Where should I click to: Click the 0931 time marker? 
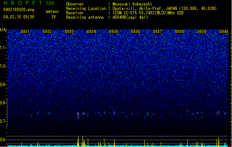25,32
